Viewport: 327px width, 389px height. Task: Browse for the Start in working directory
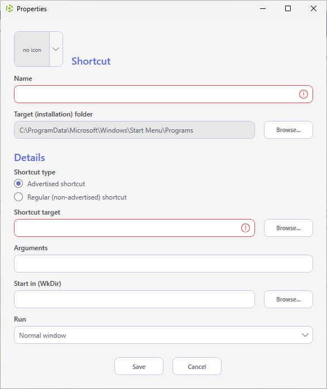(288, 299)
